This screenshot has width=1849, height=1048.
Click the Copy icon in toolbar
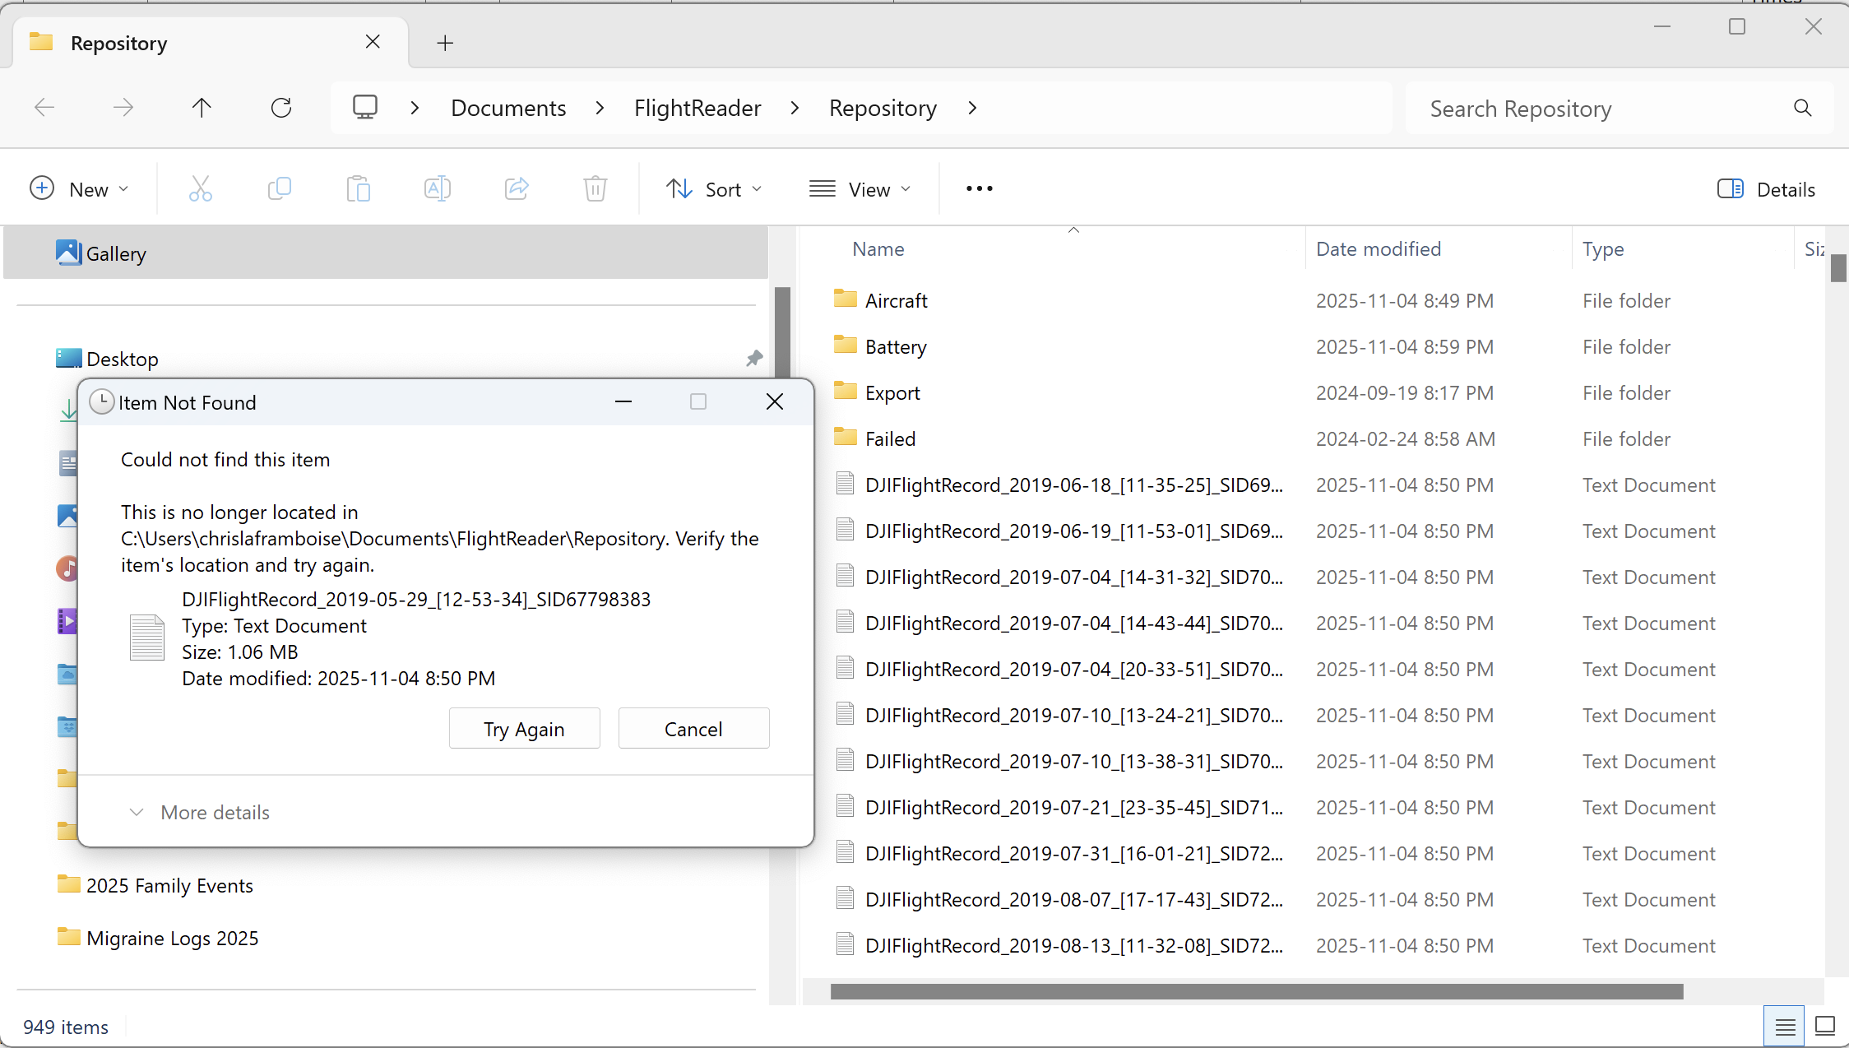[x=279, y=189]
